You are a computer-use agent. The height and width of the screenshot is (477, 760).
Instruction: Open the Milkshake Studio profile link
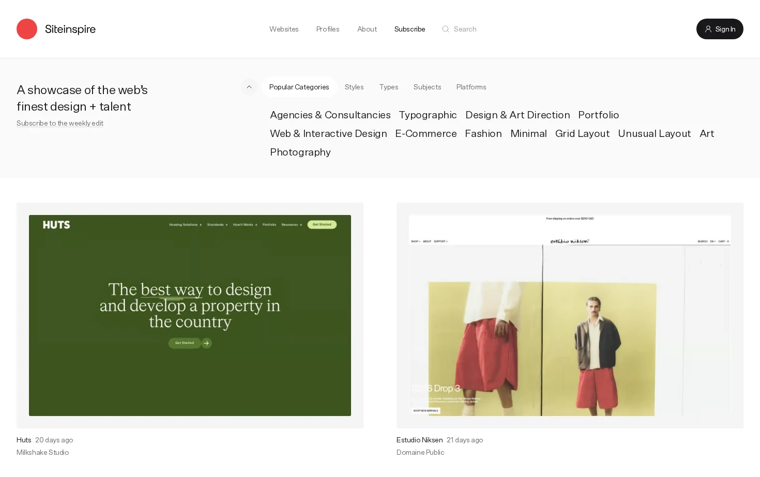pos(42,452)
